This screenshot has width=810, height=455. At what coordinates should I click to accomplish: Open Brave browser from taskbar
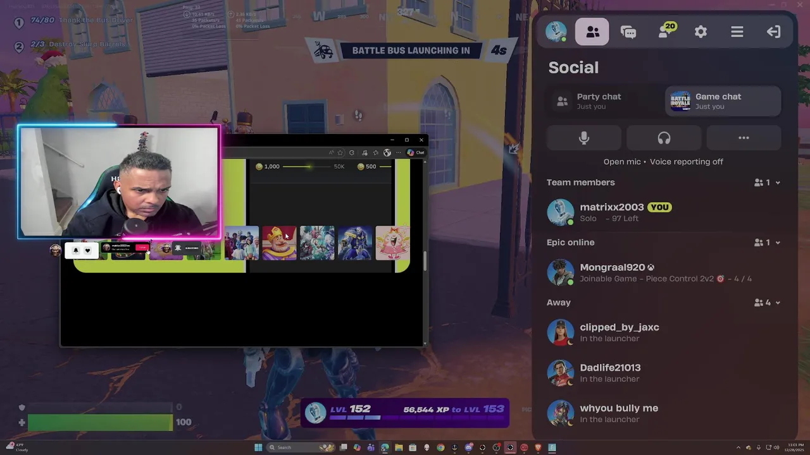click(538, 447)
